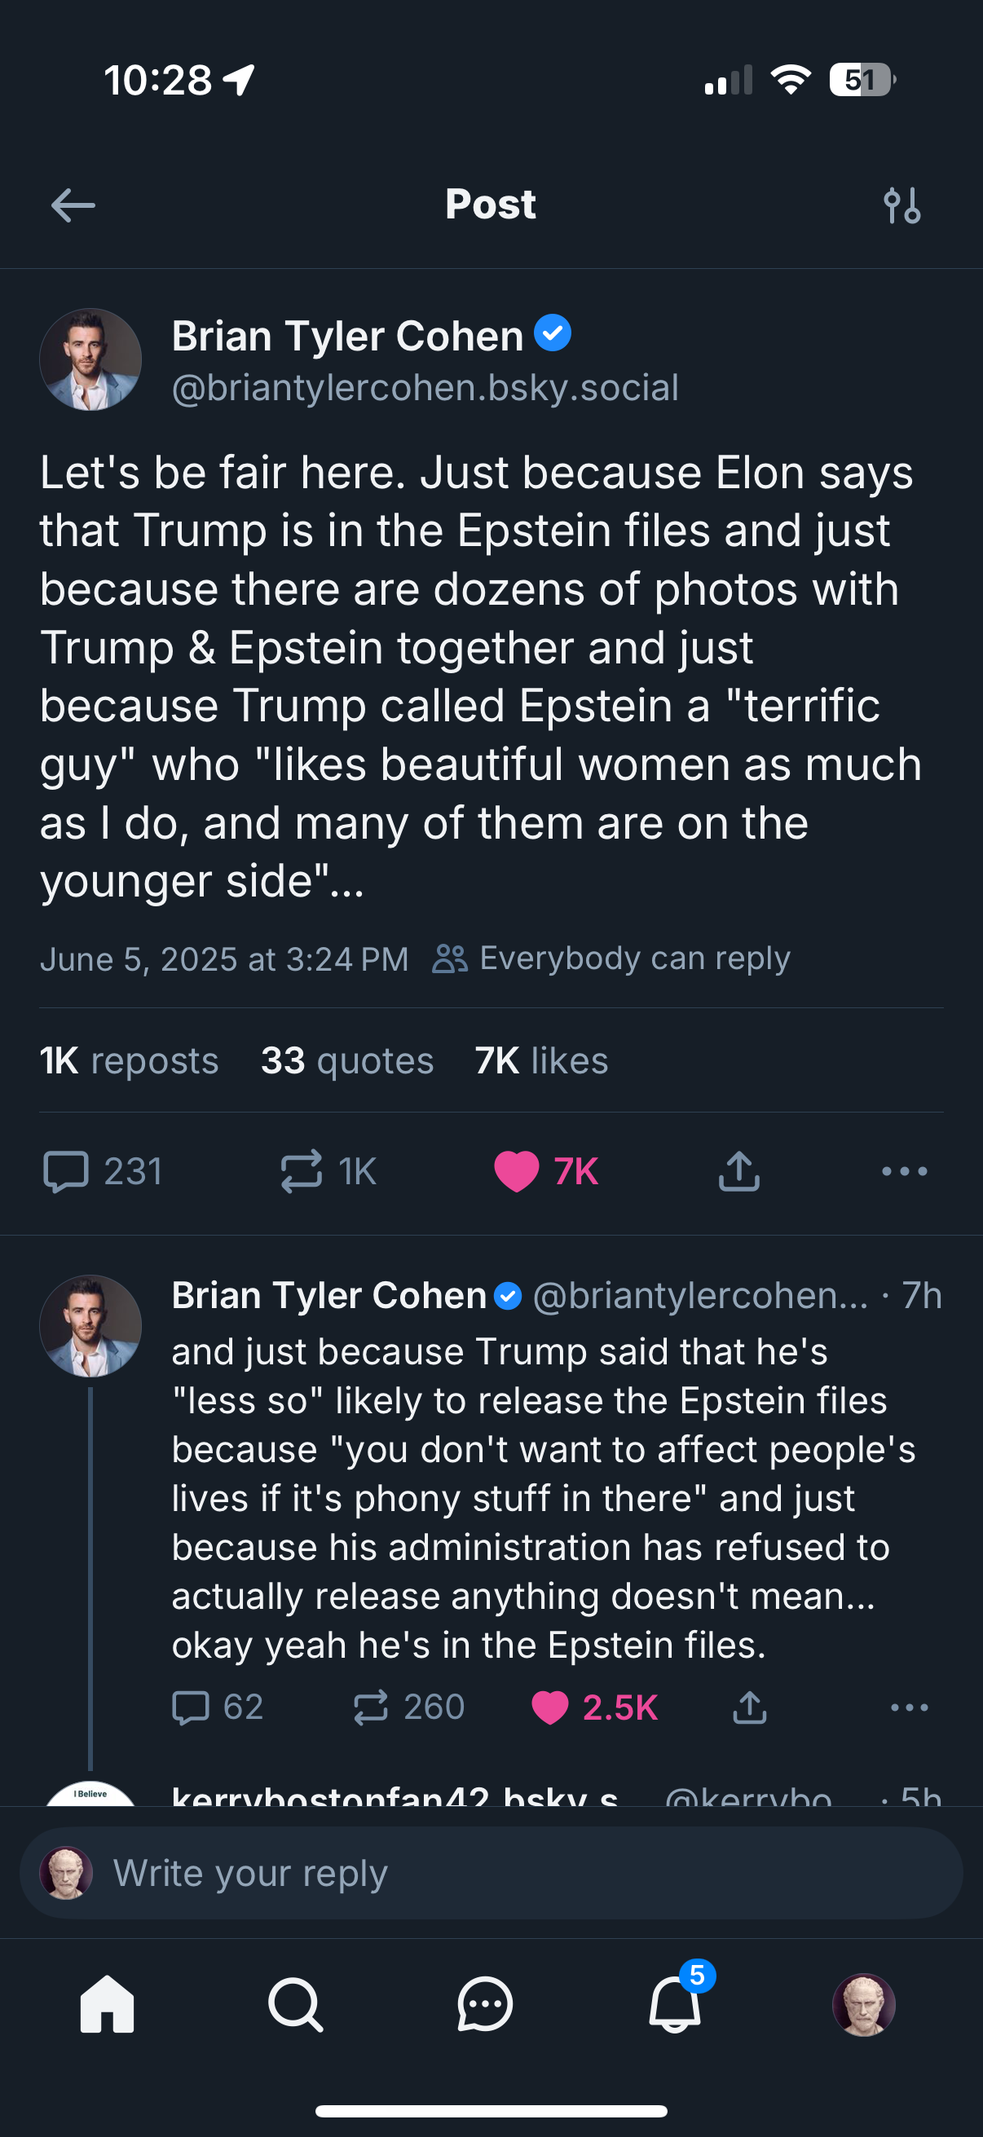This screenshot has width=983, height=2137.
Task: Unlike the main post with 7K likes
Action: [x=517, y=1171]
